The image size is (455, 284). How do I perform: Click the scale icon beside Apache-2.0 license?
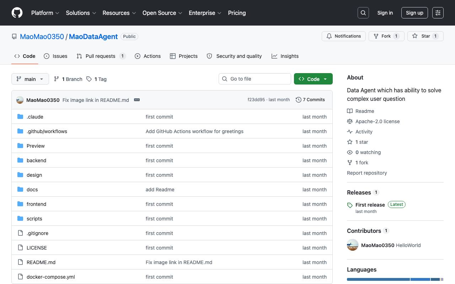pos(350,121)
